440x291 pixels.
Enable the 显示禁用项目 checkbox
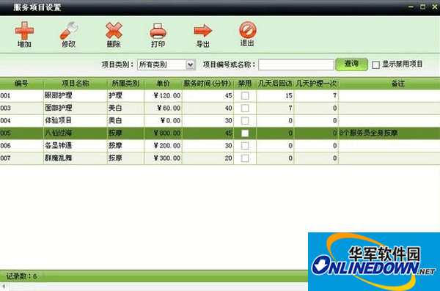pyautogui.click(x=375, y=65)
